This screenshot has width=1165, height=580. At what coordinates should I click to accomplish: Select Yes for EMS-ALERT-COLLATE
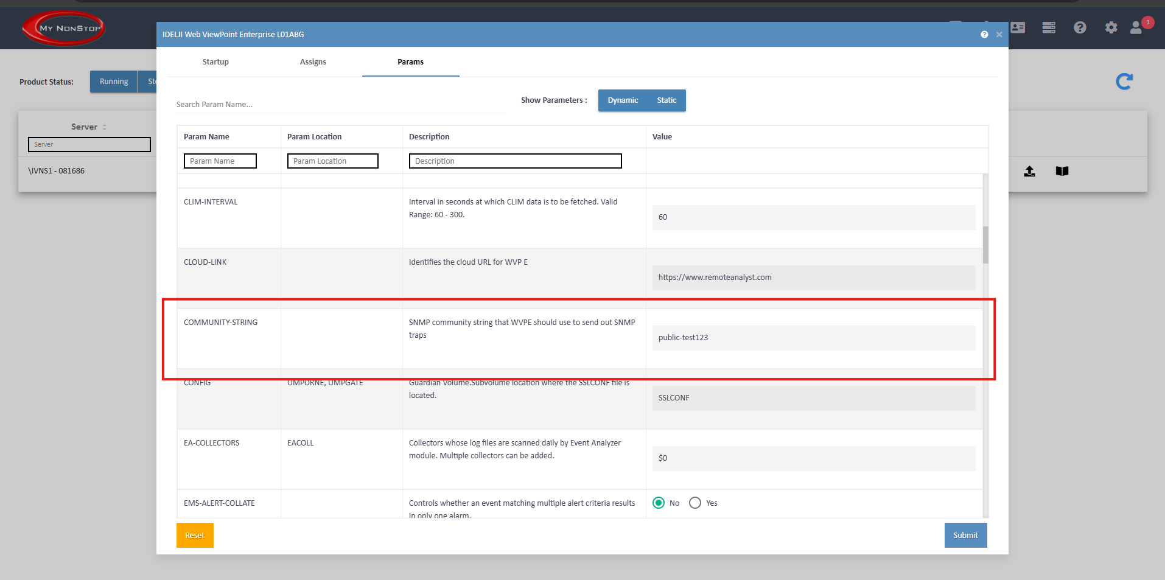(x=695, y=503)
